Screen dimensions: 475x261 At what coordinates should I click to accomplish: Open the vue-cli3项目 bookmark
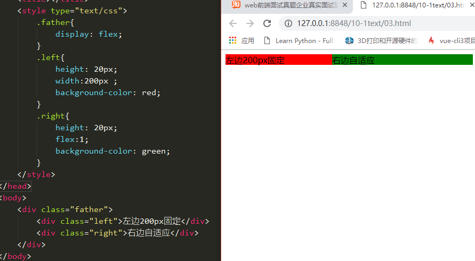pyautogui.click(x=452, y=40)
